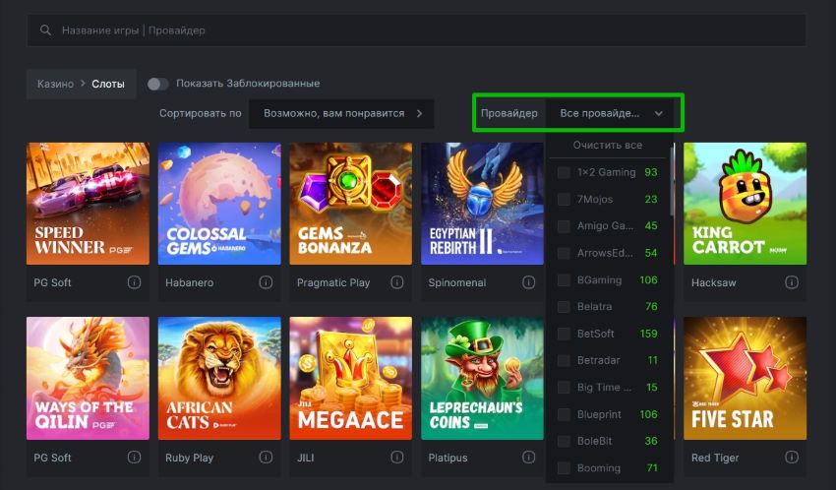The height and width of the screenshot is (490, 836).
Task: Toggle Показать Заблокированные switch
Action: pos(157,84)
